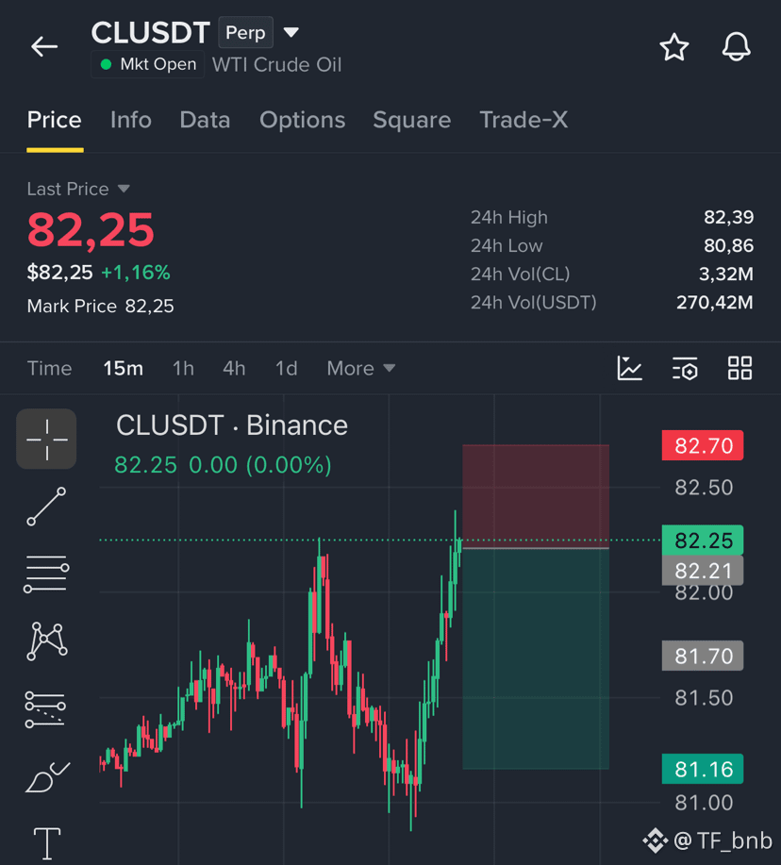Click the 82.21 entry price label
Screen dimensions: 781x865
coord(703,571)
